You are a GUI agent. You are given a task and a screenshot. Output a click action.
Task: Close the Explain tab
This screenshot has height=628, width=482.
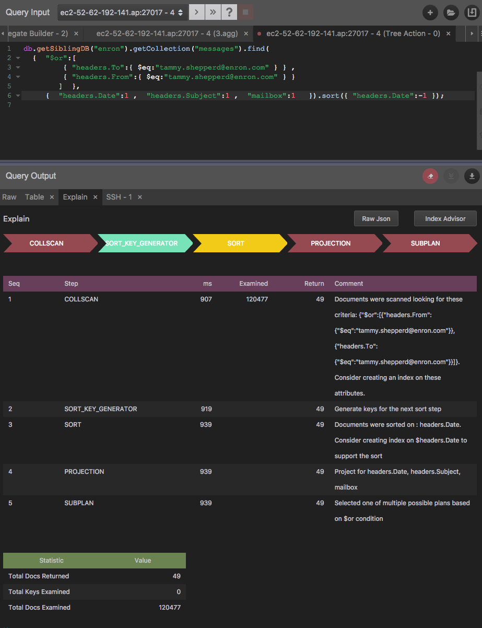pos(95,197)
